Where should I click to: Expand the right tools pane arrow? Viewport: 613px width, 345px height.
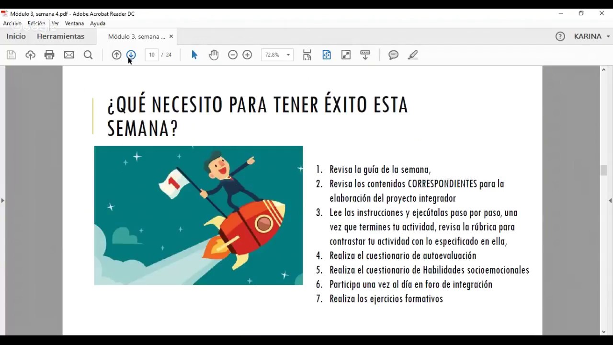(610, 200)
